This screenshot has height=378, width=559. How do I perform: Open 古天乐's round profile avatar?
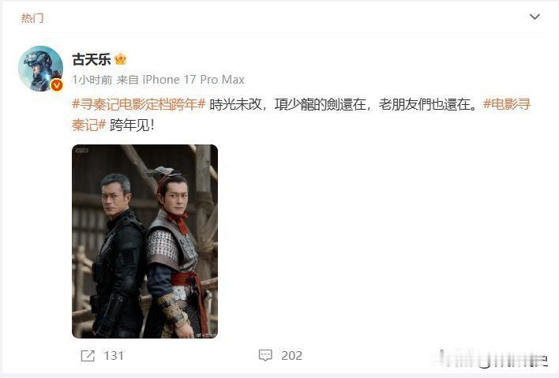[40, 68]
